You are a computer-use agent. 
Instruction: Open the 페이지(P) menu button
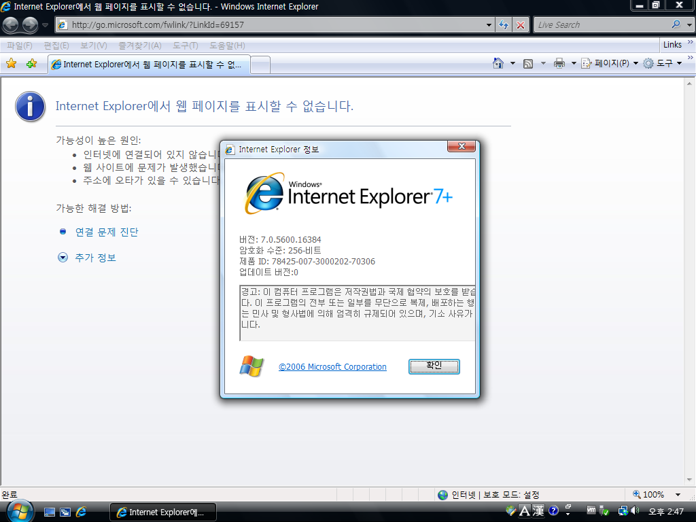point(610,63)
